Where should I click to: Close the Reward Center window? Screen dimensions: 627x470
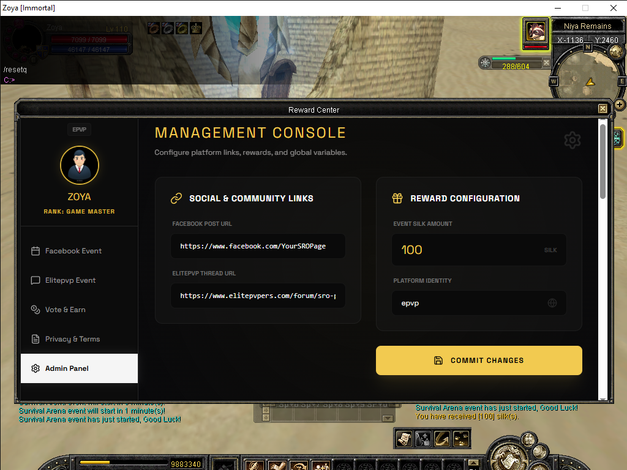click(603, 109)
